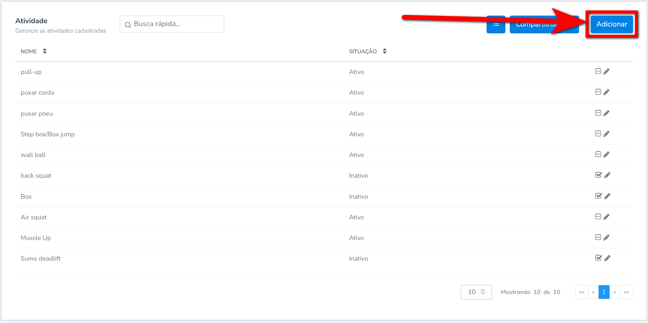
Task: Click edit pencil for Muscle Up
Action: point(606,238)
